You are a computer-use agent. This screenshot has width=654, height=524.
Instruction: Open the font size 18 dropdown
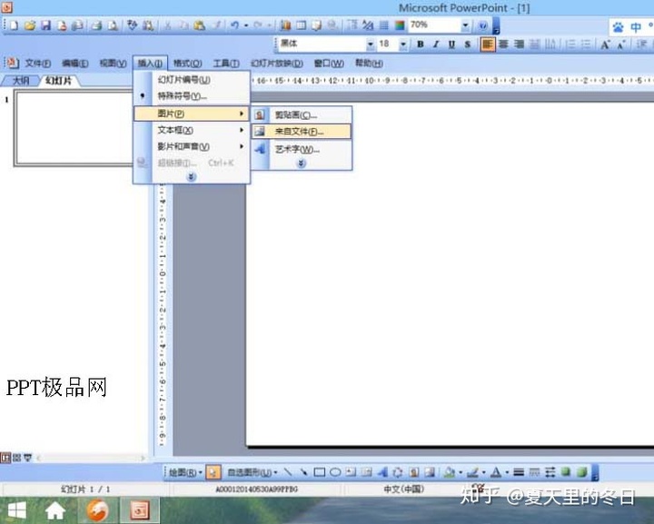click(x=403, y=44)
